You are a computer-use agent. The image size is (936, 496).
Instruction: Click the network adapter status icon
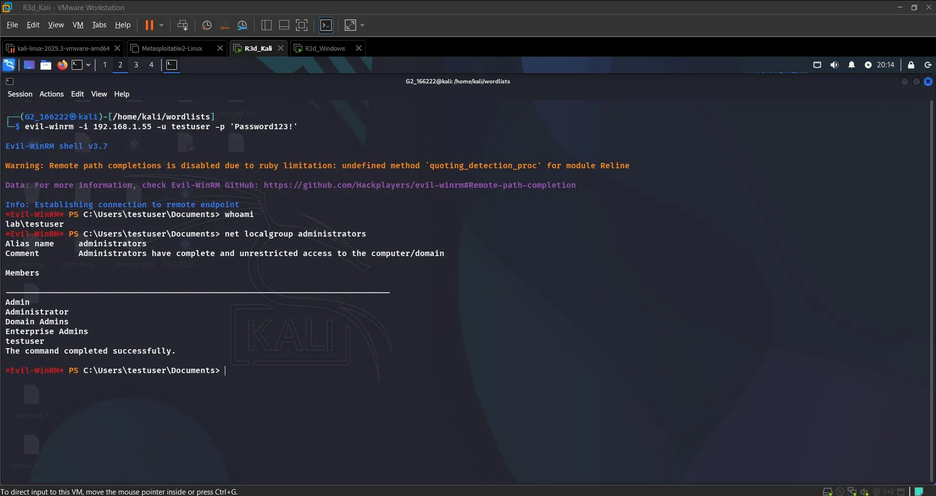(x=852, y=492)
